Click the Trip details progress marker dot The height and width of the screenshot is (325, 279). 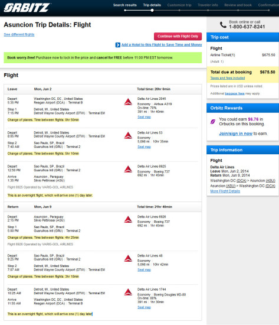click(152, 11)
